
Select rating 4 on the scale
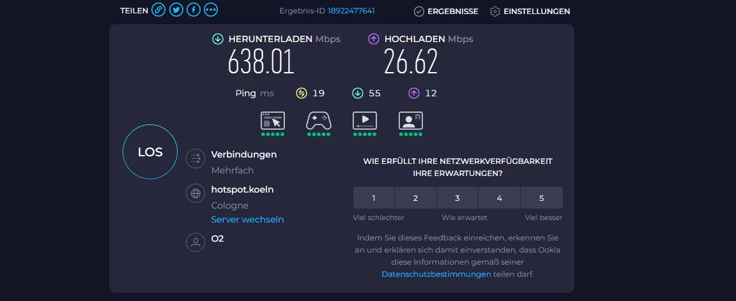[x=500, y=198]
